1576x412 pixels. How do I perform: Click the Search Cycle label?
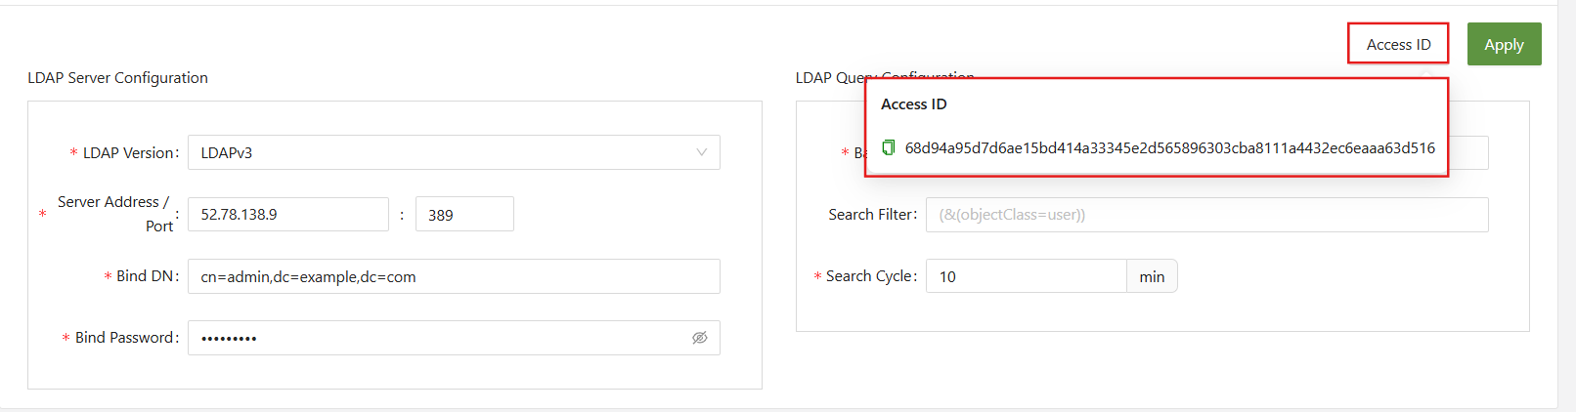(x=871, y=276)
